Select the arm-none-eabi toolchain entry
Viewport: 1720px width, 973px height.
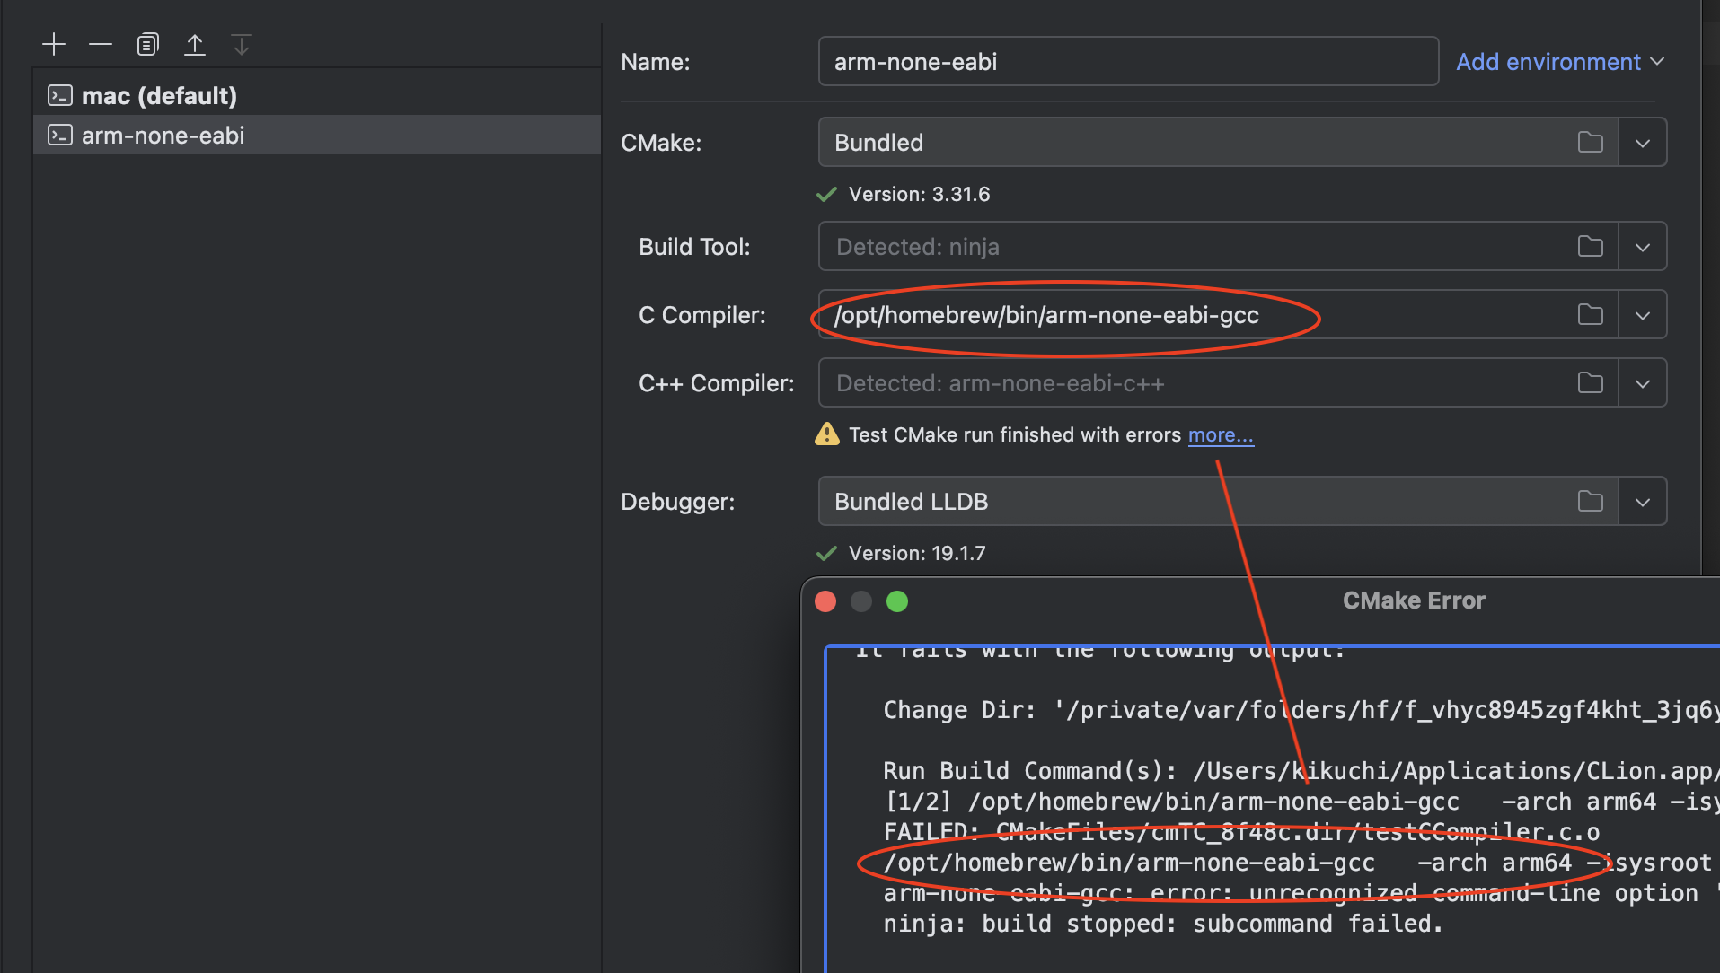point(317,135)
